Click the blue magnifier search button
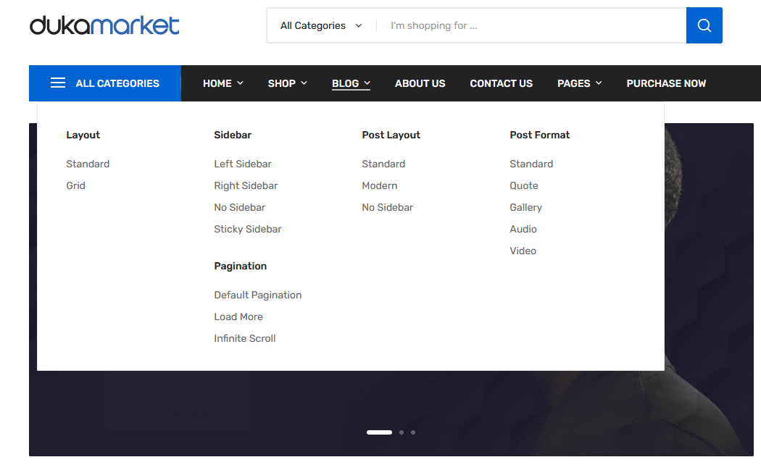Viewport: 761px width, 465px height. tap(704, 25)
